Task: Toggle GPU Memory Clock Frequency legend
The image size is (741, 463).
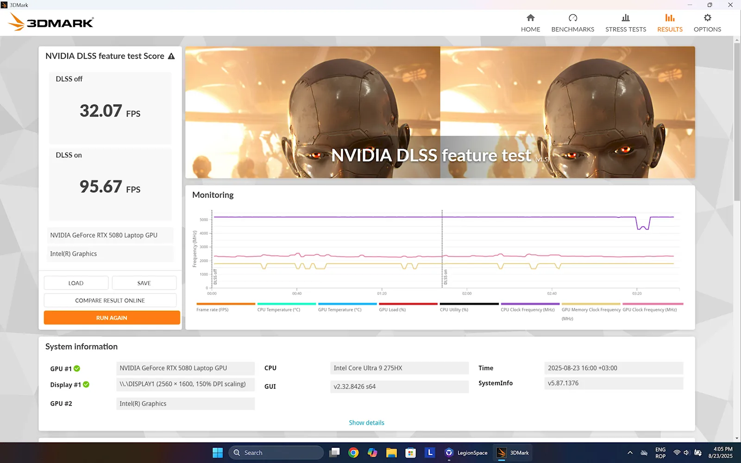Action: (x=591, y=312)
